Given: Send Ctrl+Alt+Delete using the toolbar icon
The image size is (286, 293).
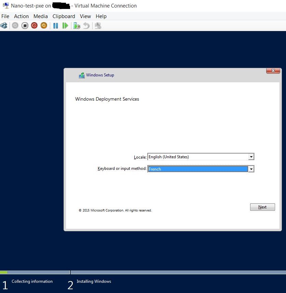Looking at the screenshot, I should [4, 26].
